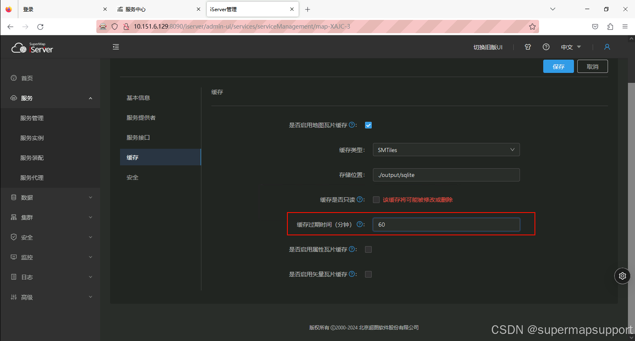This screenshot has width=635, height=341.
Task: Enable the 是否启用矢量瓦片缓存 checkbox
Action: pyautogui.click(x=368, y=274)
